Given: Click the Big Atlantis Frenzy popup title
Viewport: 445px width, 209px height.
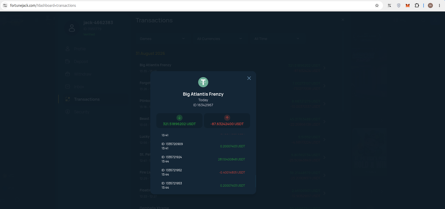Looking at the screenshot, I should point(203,94).
